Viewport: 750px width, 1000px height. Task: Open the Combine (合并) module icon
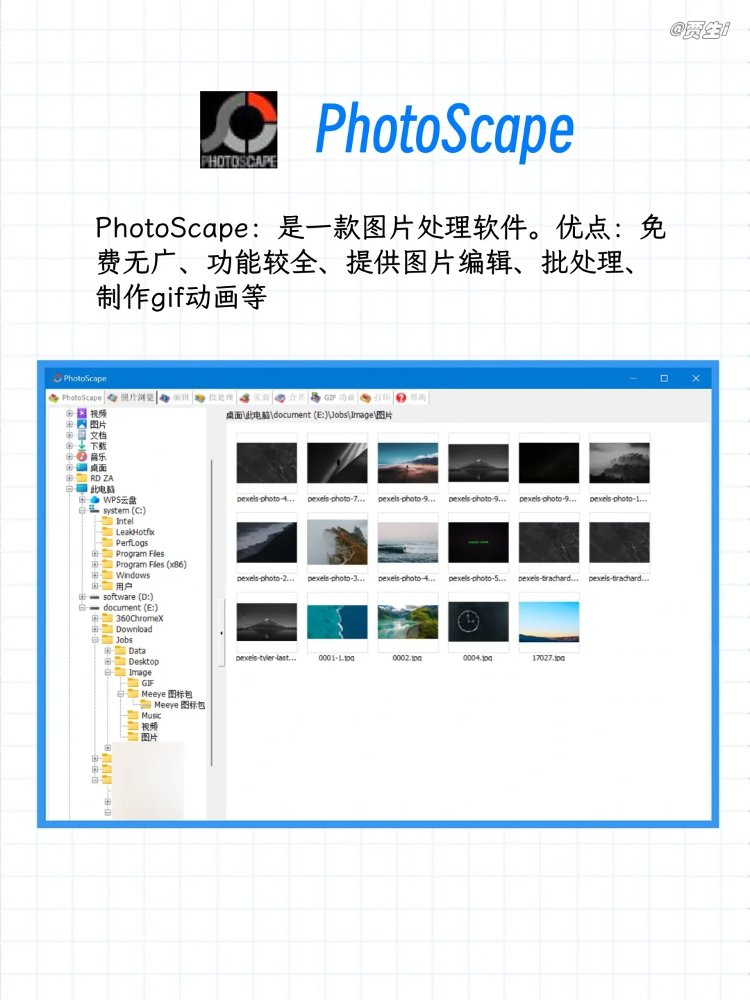(x=279, y=397)
